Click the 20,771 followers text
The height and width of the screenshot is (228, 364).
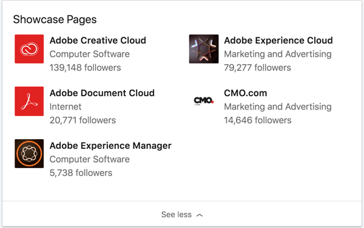pyautogui.click(x=83, y=120)
